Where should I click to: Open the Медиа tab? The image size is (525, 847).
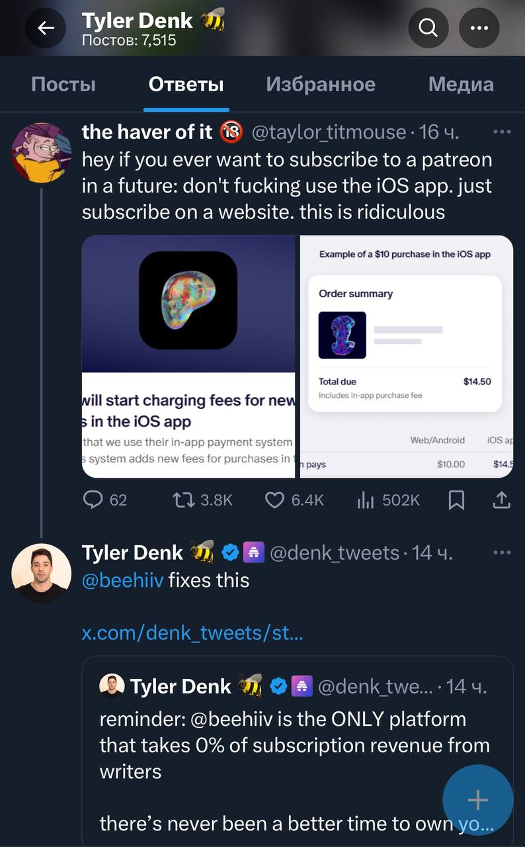point(461,84)
